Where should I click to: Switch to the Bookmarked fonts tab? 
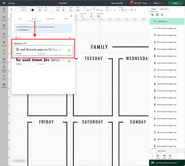[50, 19]
